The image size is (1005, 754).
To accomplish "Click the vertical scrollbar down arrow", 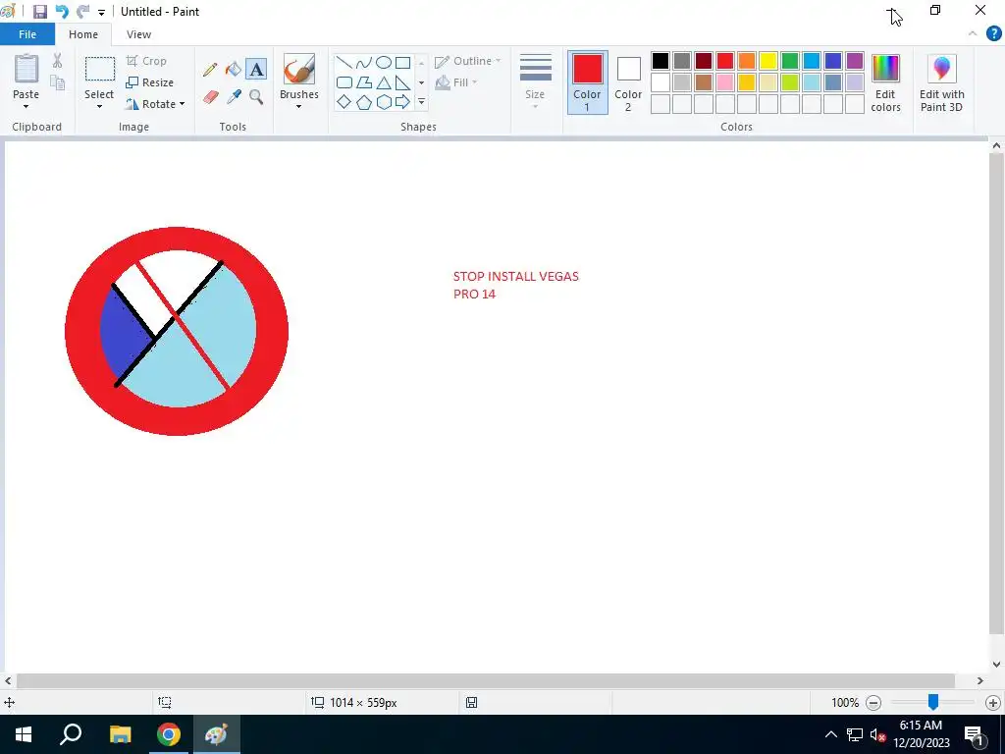I will point(996,665).
